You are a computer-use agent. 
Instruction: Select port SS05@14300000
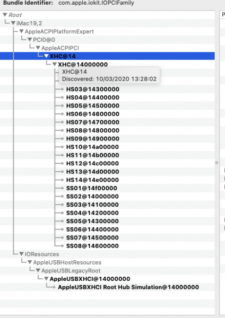tap(92, 221)
